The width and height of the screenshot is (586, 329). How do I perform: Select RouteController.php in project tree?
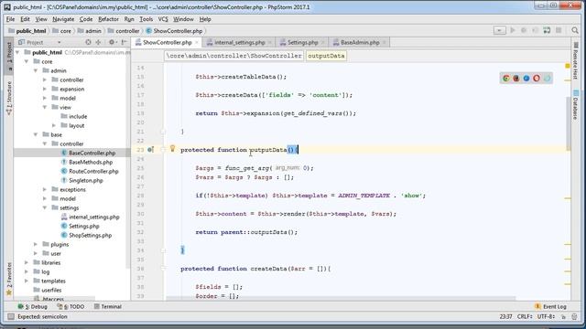point(93,171)
